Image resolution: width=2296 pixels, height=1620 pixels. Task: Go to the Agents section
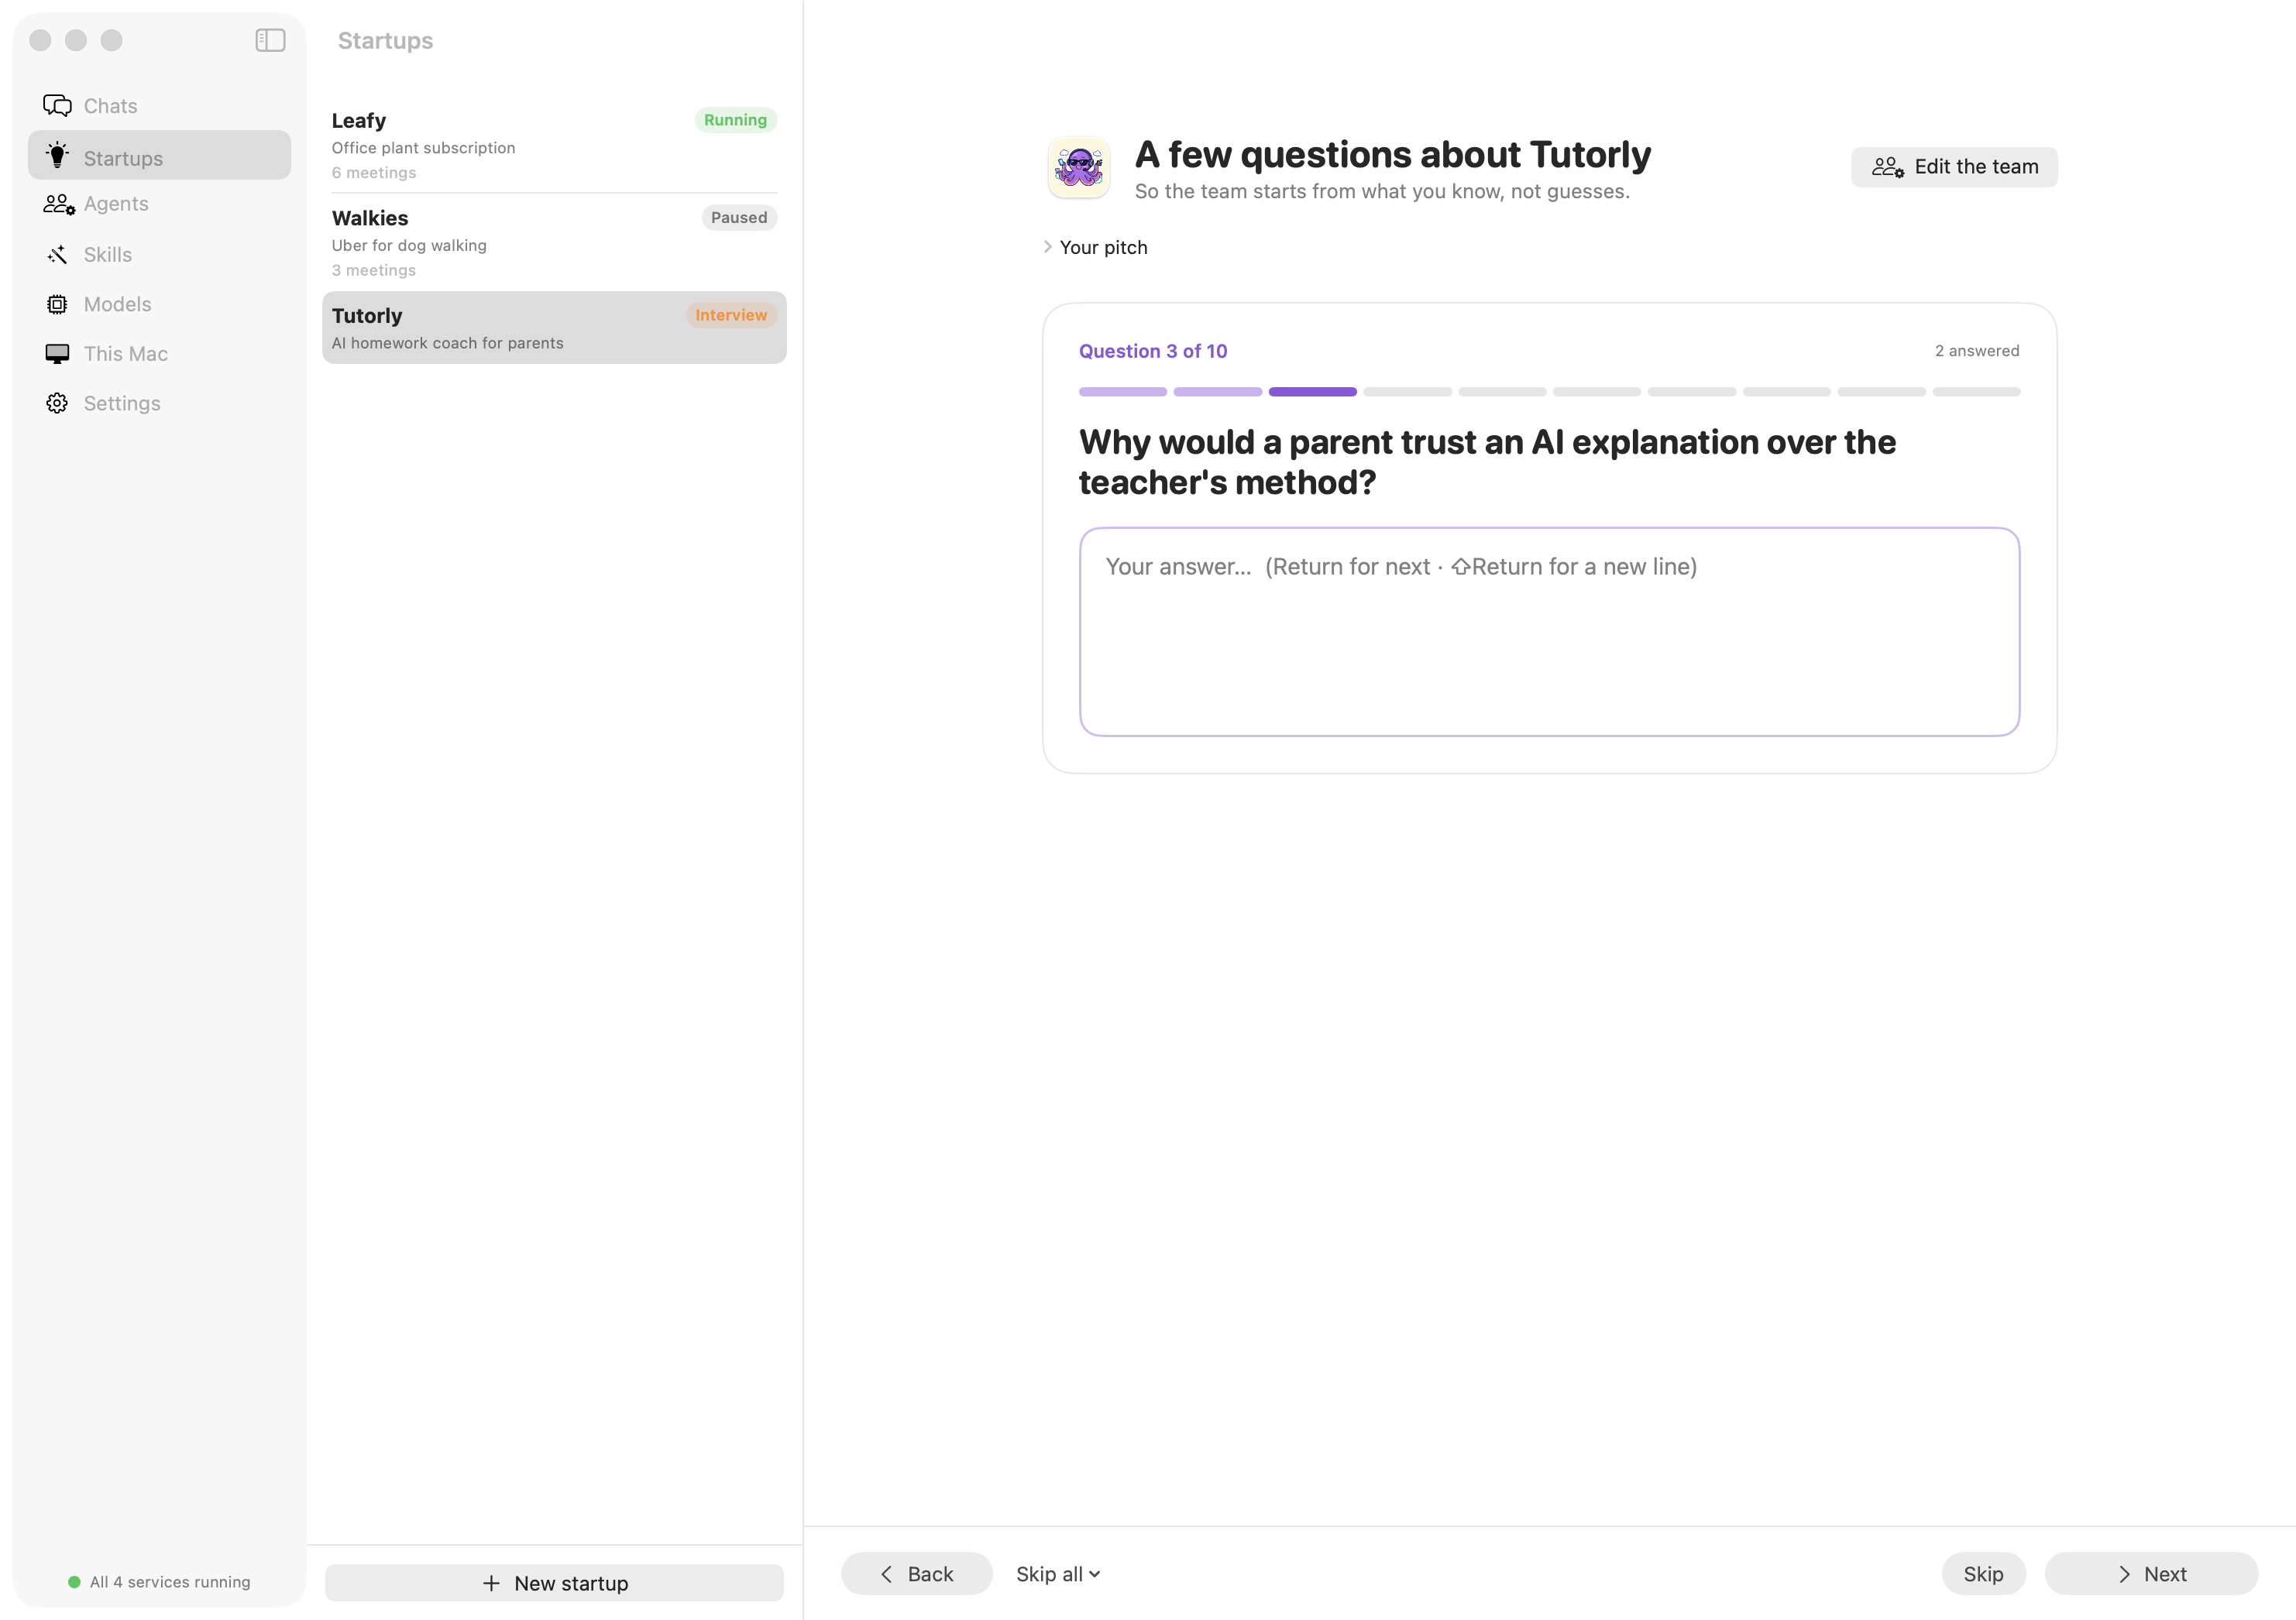[159, 204]
